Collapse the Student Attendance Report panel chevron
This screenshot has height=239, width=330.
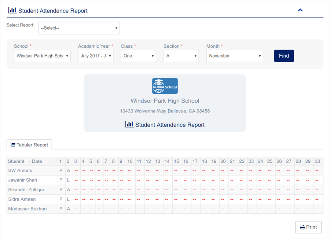click(x=300, y=10)
